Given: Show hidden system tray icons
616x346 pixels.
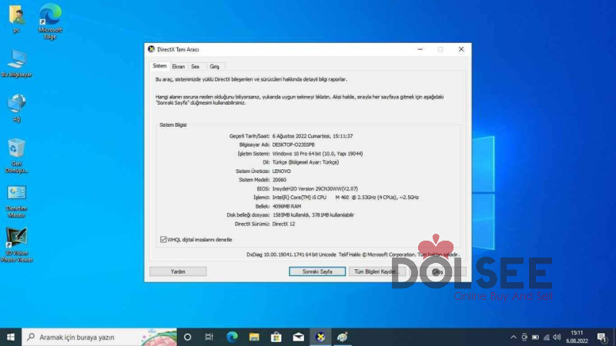Looking at the screenshot, I should 514,337.
